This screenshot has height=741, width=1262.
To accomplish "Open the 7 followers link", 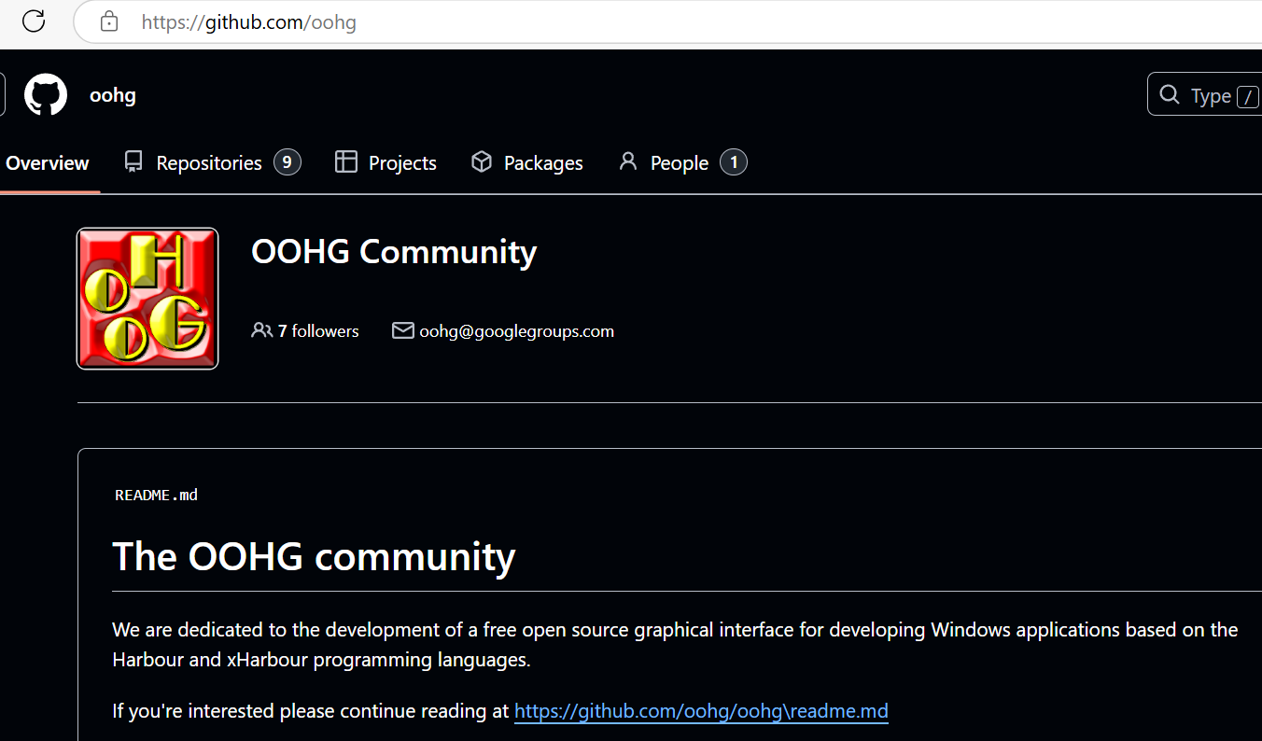I will point(317,331).
